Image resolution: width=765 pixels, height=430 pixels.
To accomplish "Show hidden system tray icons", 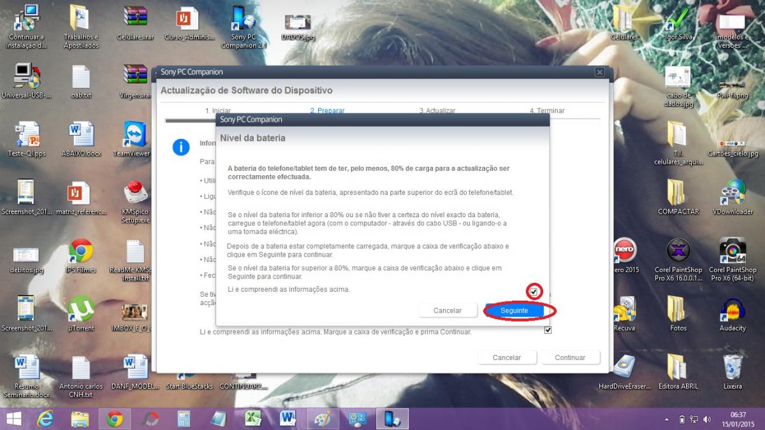I will pyautogui.click(x=667, y=420).
